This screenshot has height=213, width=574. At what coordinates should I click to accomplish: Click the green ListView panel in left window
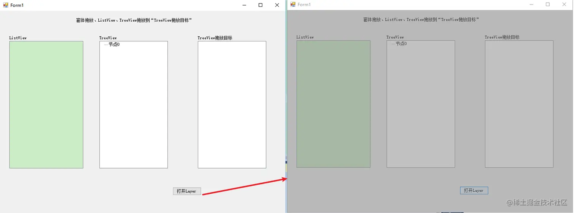tap(46, 105)
